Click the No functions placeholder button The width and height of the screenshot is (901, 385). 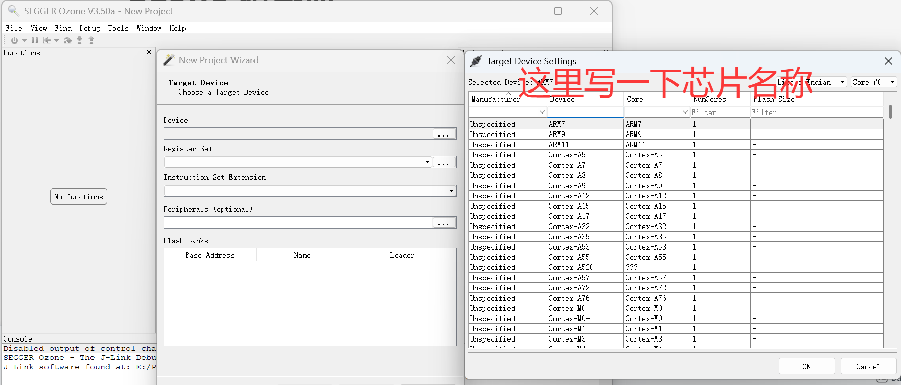[x=79, y=197]
